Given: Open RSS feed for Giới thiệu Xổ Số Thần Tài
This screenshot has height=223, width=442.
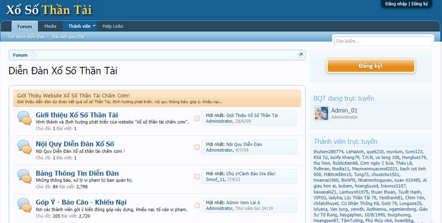Looking at the screenshot, I should 197,118.
